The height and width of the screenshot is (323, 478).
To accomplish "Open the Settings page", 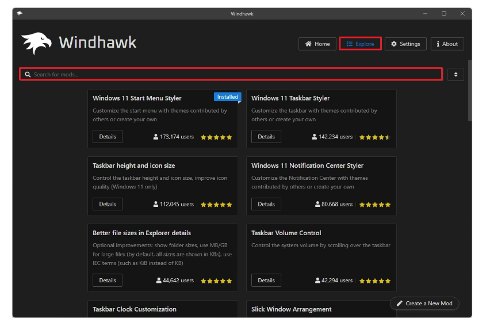I will 405,44.
